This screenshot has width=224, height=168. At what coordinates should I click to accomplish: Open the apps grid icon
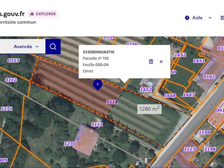pyautogui.click(x=222, y=18)
